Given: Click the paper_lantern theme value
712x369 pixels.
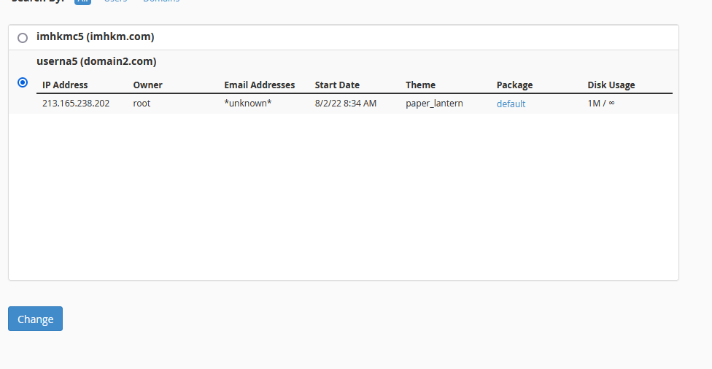Looking at the screenshot, I should click(x=434, y=104).
